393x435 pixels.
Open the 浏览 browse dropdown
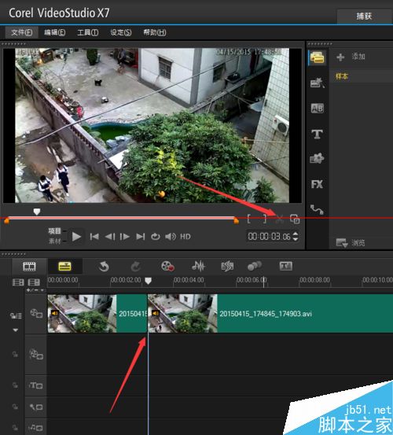point(351,243)
